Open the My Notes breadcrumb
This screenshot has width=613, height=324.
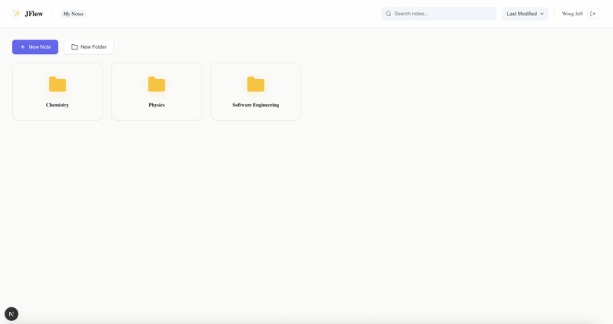[73, 14]
